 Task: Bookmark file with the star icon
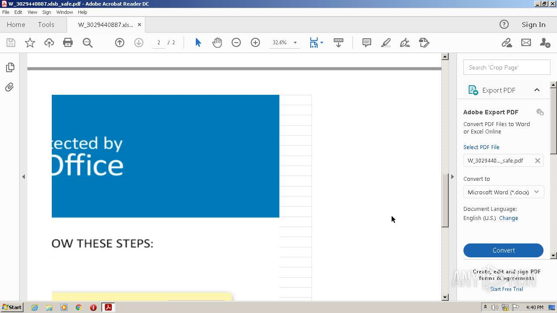pyautogui.click(x=30, y=43)
